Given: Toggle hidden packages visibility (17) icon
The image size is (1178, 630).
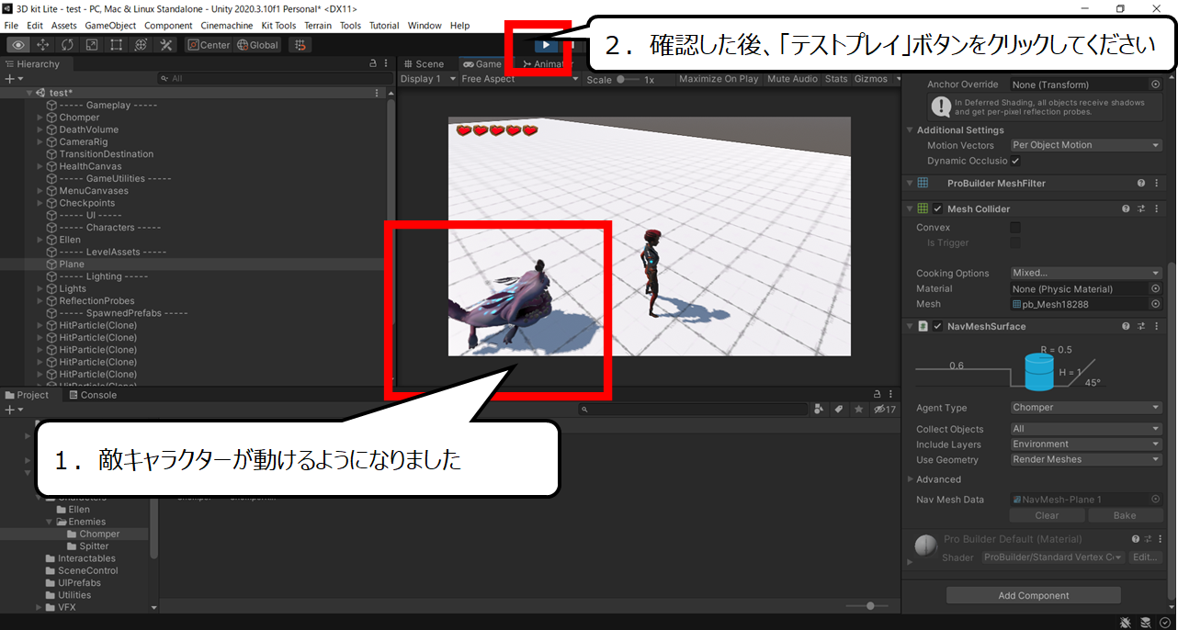Looking at the screenshot, I should [885, 410].
